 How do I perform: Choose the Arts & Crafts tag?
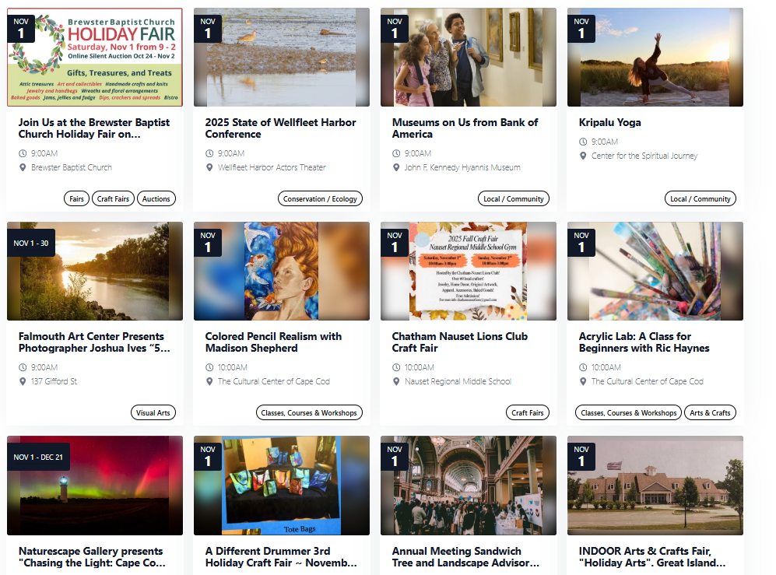point(710,412)
